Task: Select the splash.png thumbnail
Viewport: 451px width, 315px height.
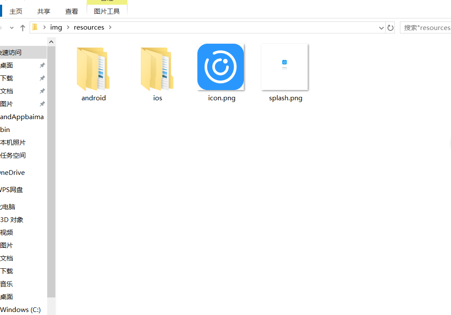Action: tap(285, 67)
